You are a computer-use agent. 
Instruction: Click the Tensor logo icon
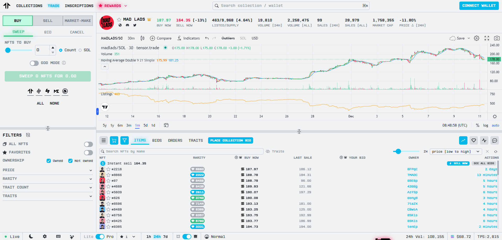click(x=7, y=5)
